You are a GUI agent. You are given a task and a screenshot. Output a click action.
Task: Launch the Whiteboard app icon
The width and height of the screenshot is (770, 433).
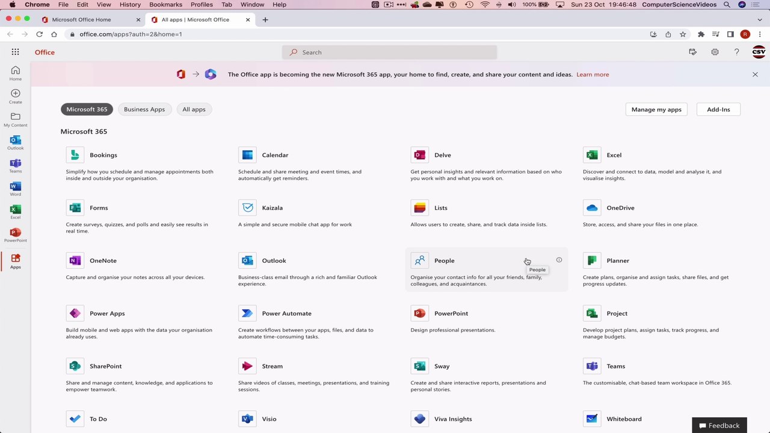point(592,419)
